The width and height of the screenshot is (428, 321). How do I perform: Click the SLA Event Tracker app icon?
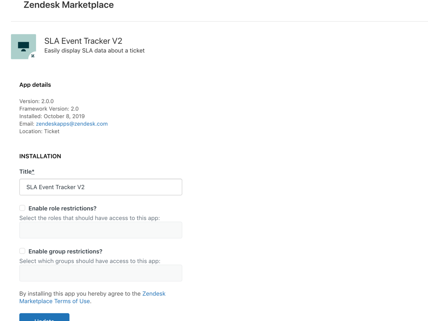[x=23, y=46]
